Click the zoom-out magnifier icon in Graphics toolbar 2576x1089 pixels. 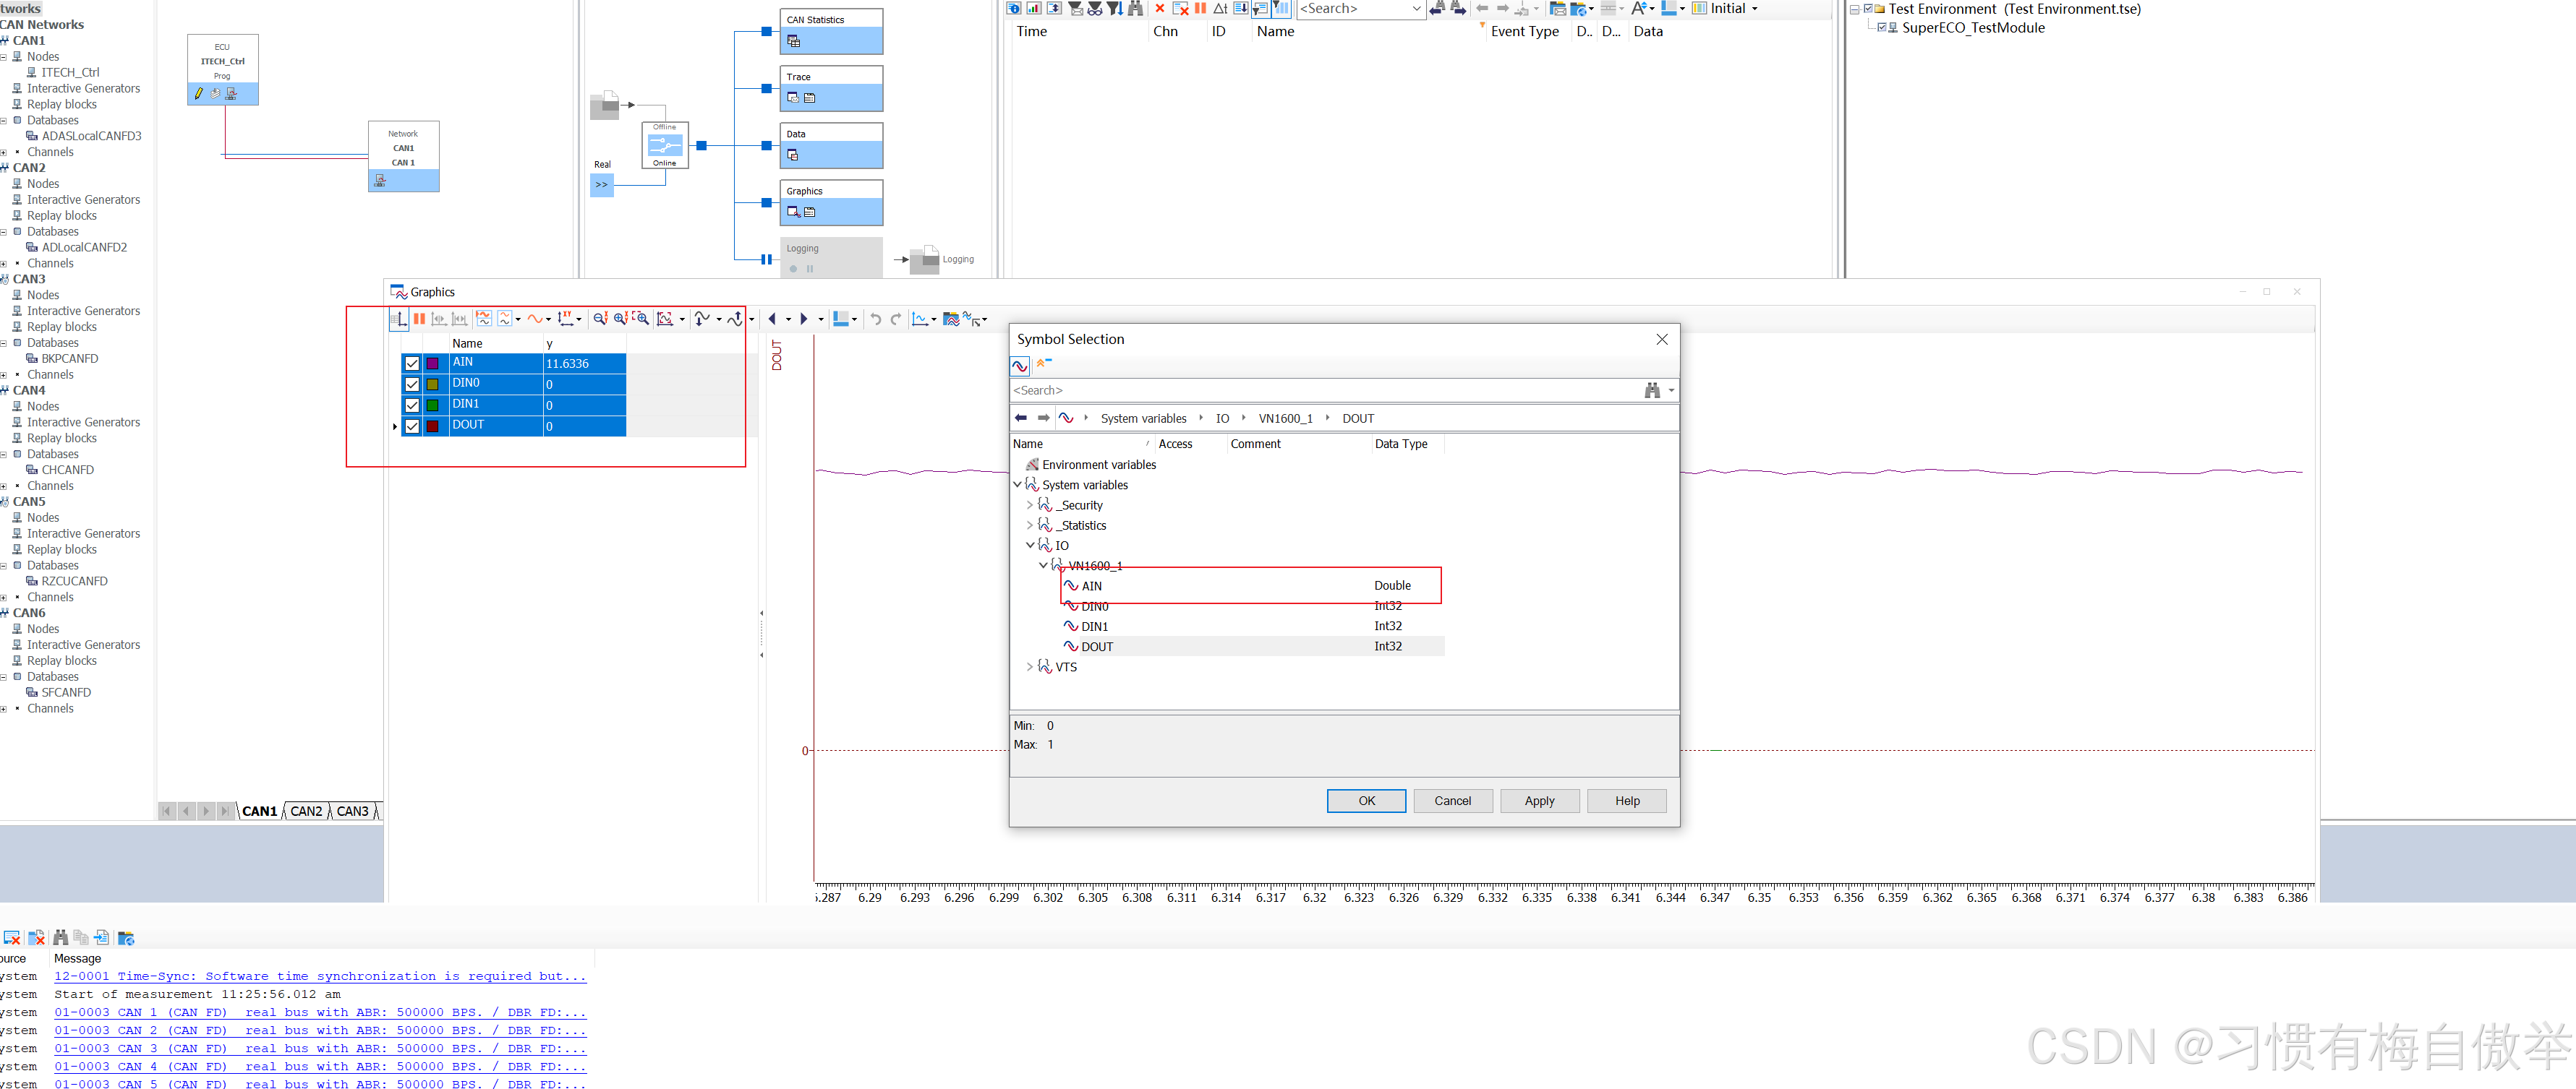click(x=600, y=319)
